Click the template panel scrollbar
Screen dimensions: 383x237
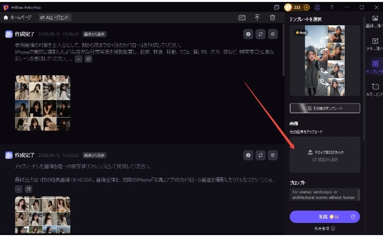click(x=364, y=78)
